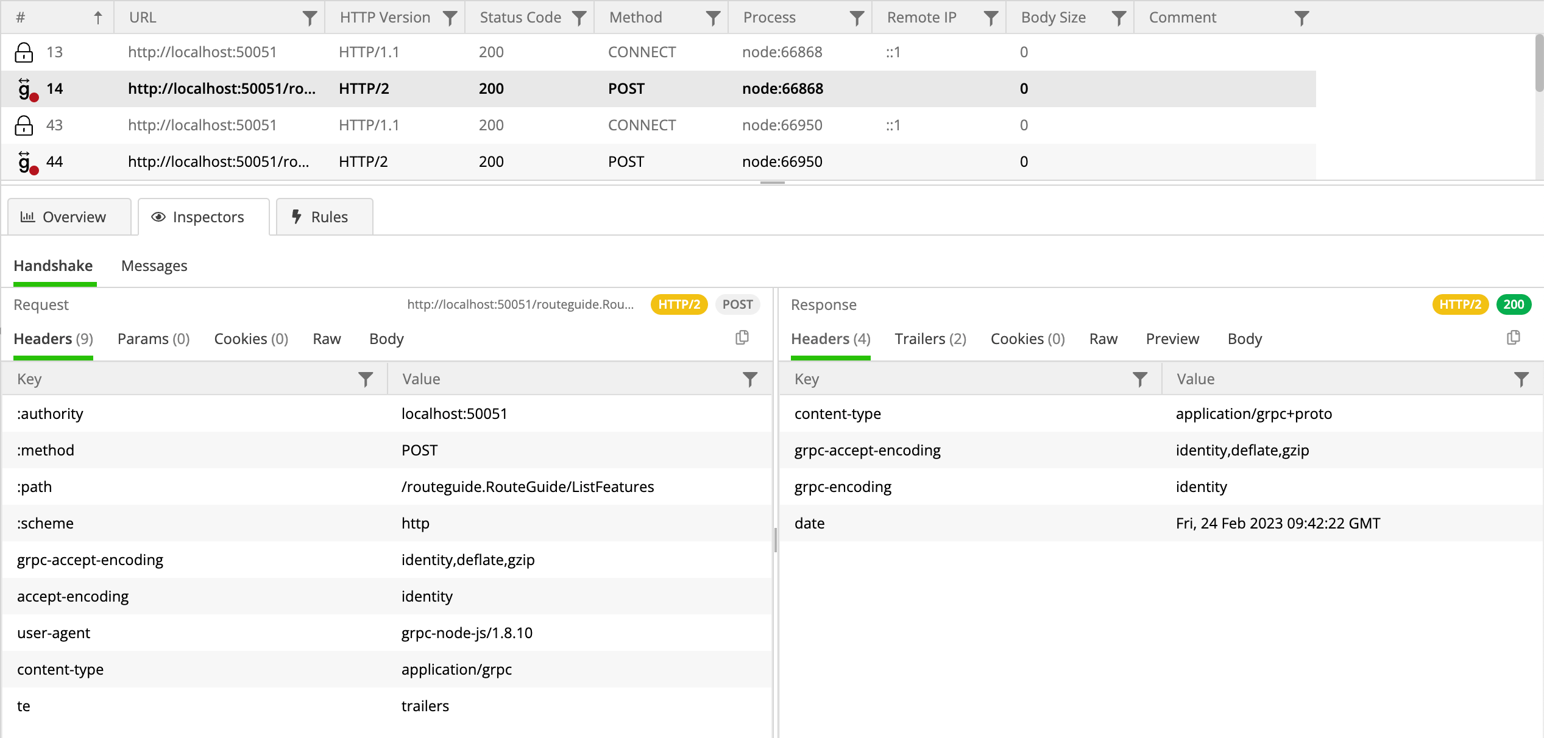Open the Body tab in Request panel
The width and height of the screenshot is (1544, 738).
point(387,339)
